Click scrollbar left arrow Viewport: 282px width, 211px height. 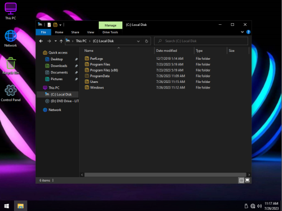click(82, 175)
